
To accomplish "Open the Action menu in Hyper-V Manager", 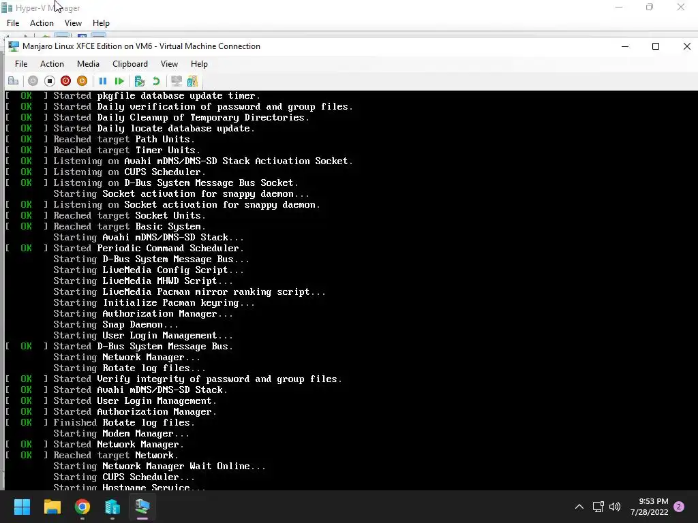I will pyautogui.click(x=42, y=23).
